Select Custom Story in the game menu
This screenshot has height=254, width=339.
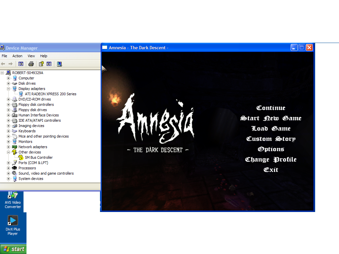click(271, 139)
